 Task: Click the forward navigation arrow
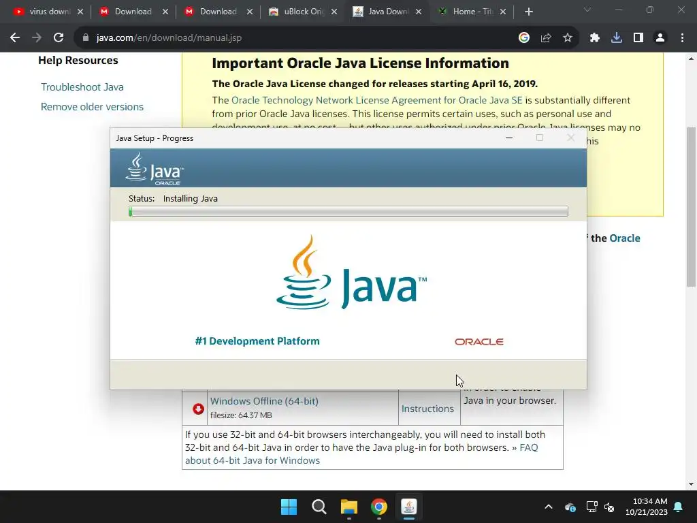click(37, 38)
